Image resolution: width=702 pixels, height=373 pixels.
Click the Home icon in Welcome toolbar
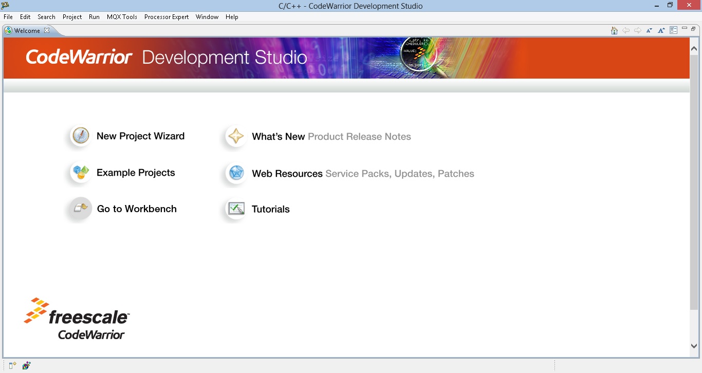click(x=614, y=31)
